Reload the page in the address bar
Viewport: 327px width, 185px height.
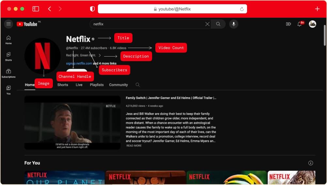coord(242,9)
